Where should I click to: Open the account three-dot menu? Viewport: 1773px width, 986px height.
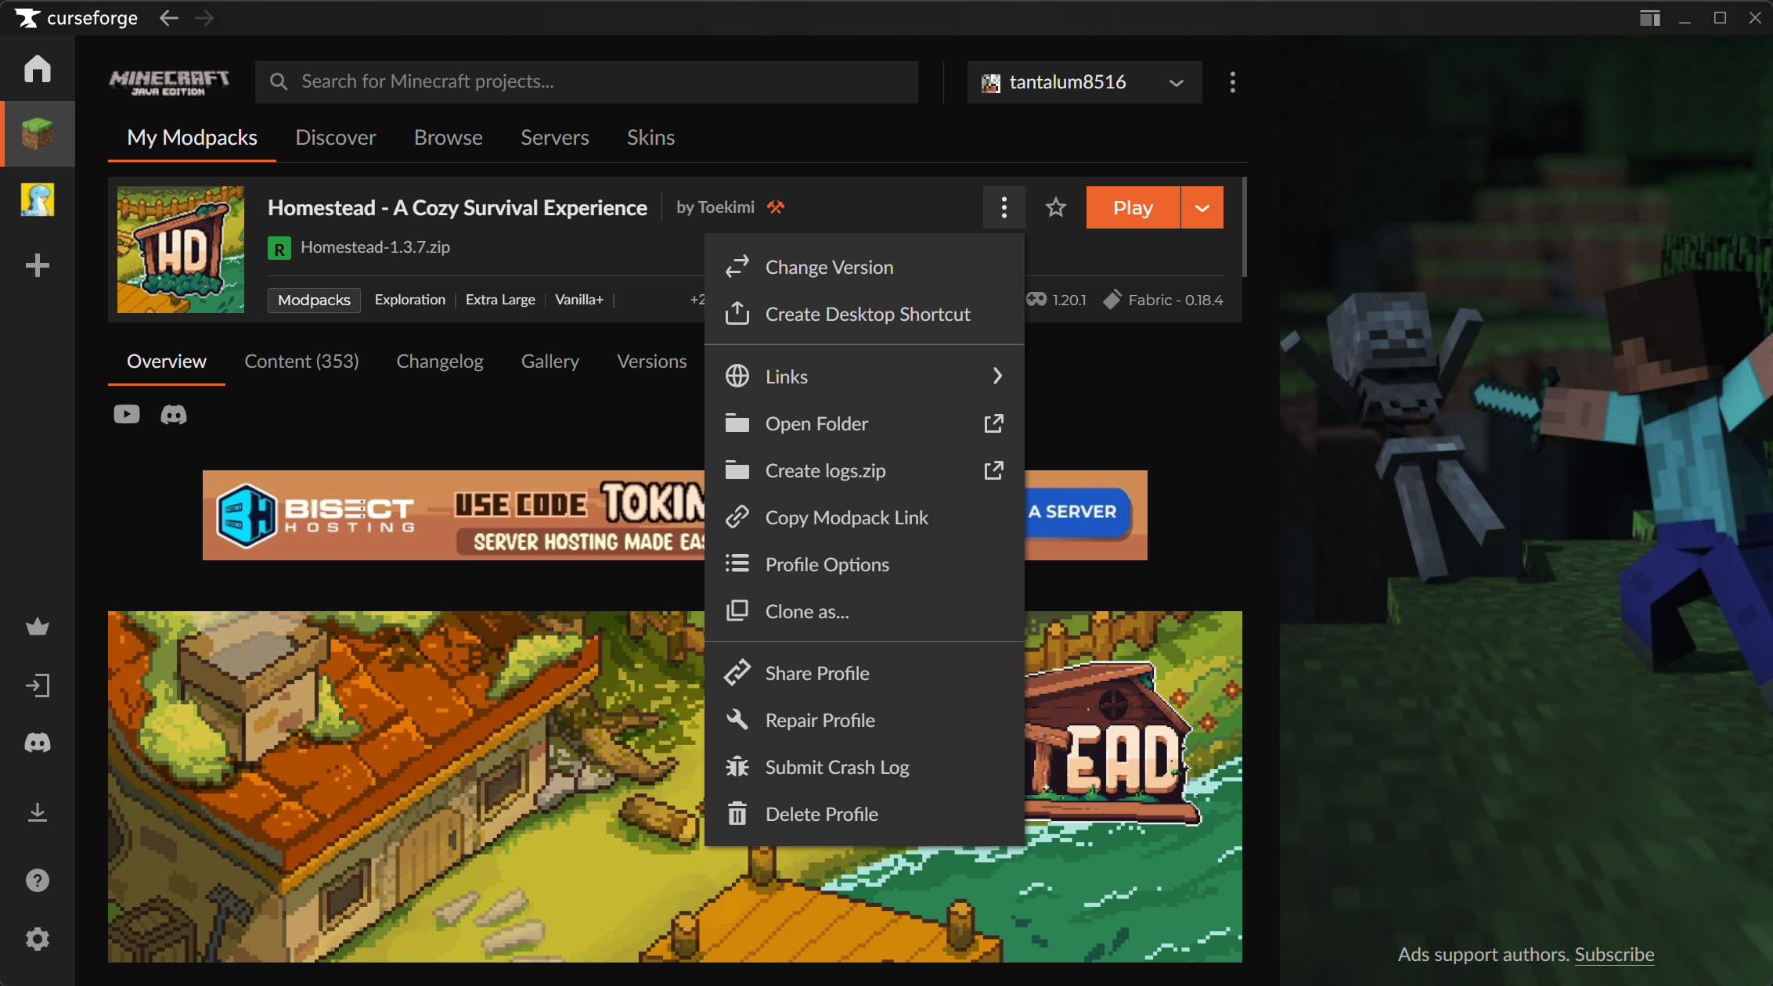[x=1233, y=82]
